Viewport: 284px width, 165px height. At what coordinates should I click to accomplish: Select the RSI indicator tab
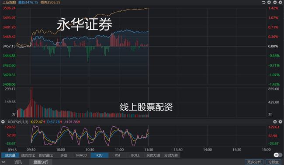[117, 155]
